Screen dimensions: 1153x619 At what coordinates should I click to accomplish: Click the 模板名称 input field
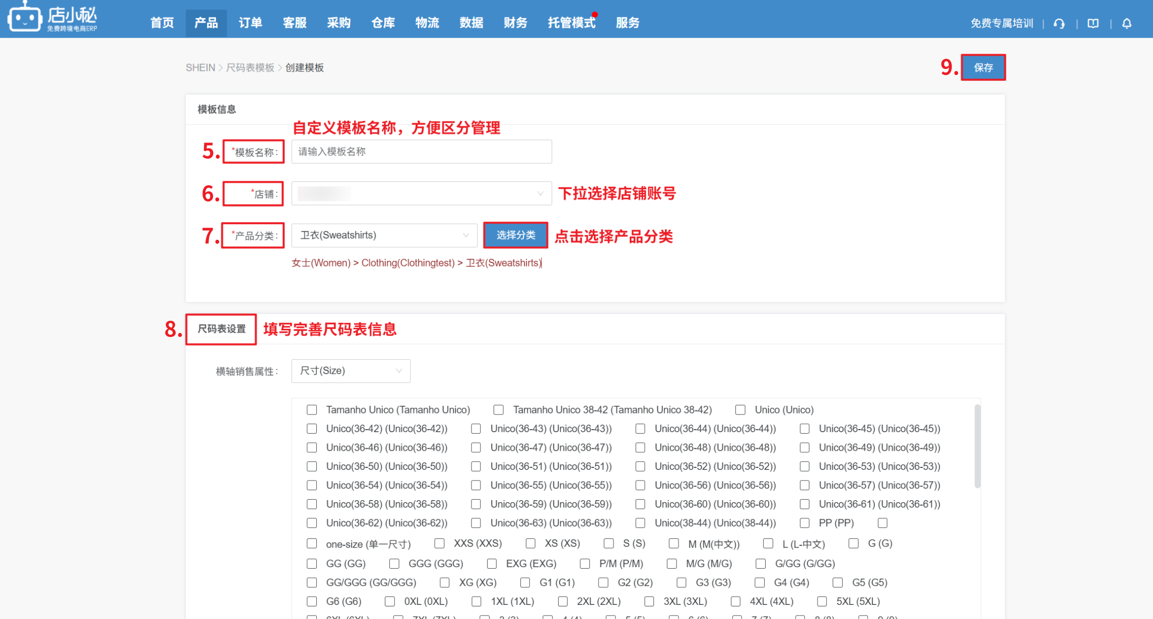pos(421,152)
